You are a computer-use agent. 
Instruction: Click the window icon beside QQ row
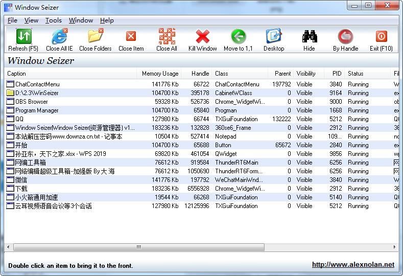tap(10, 119)
